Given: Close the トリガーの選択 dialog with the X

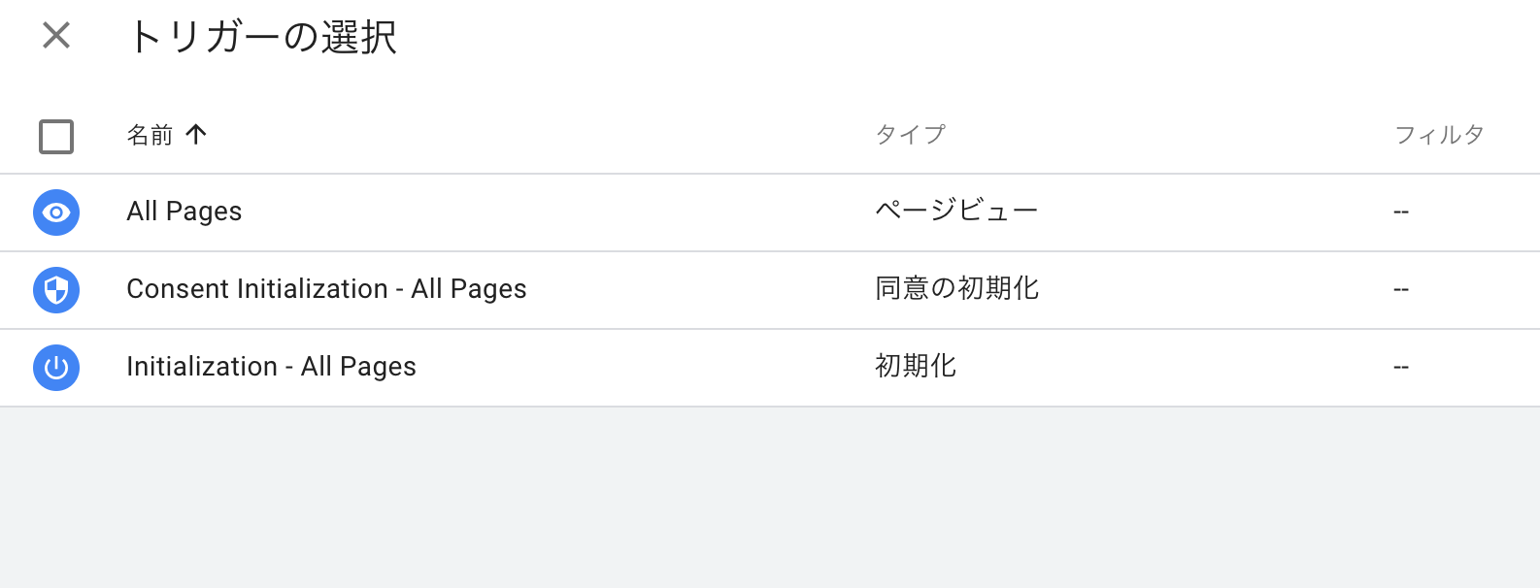Looking at the screenshot, I should click(x=55, y=36).
